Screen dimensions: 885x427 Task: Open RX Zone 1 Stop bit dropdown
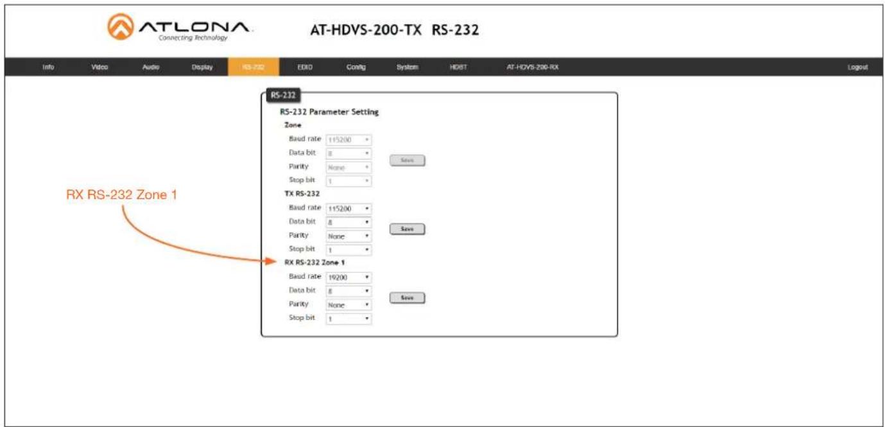[x=349, y=318]
